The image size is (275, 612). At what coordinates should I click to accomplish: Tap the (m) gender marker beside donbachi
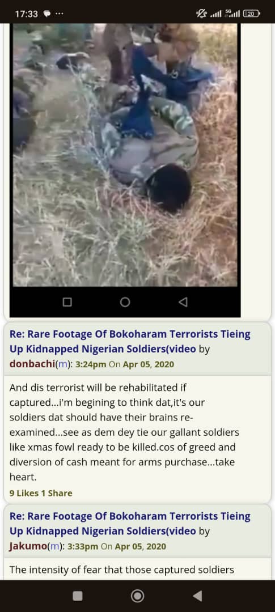point(62,364)
